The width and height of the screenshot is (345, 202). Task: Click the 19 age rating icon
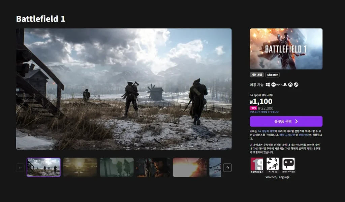point(257,165)
